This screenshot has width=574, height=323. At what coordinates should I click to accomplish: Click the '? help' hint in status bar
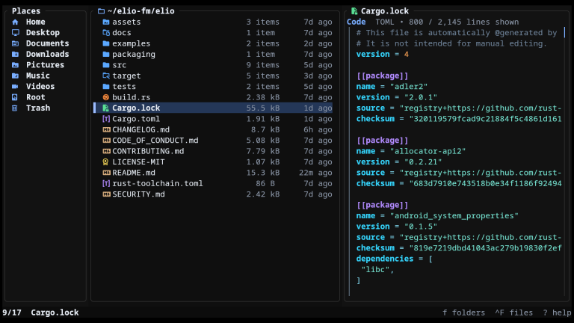coord(557,313)
